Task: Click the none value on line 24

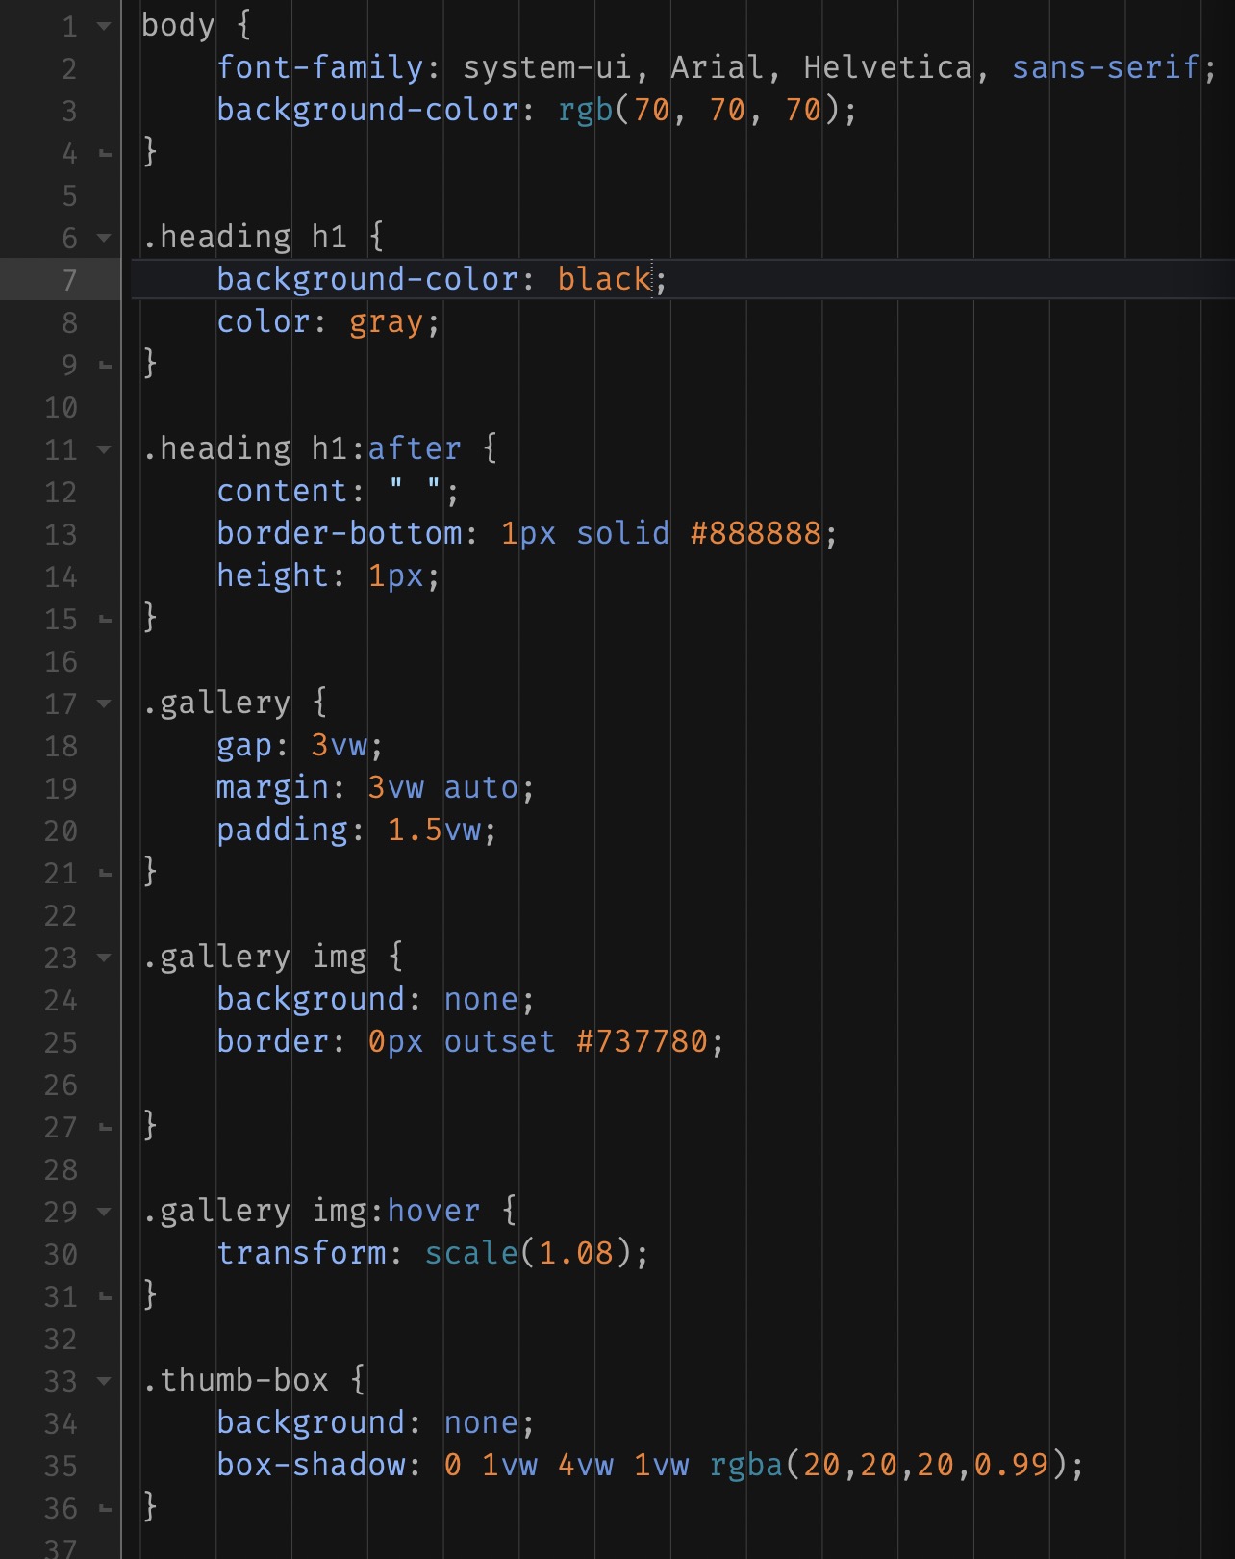Action: 482,999
